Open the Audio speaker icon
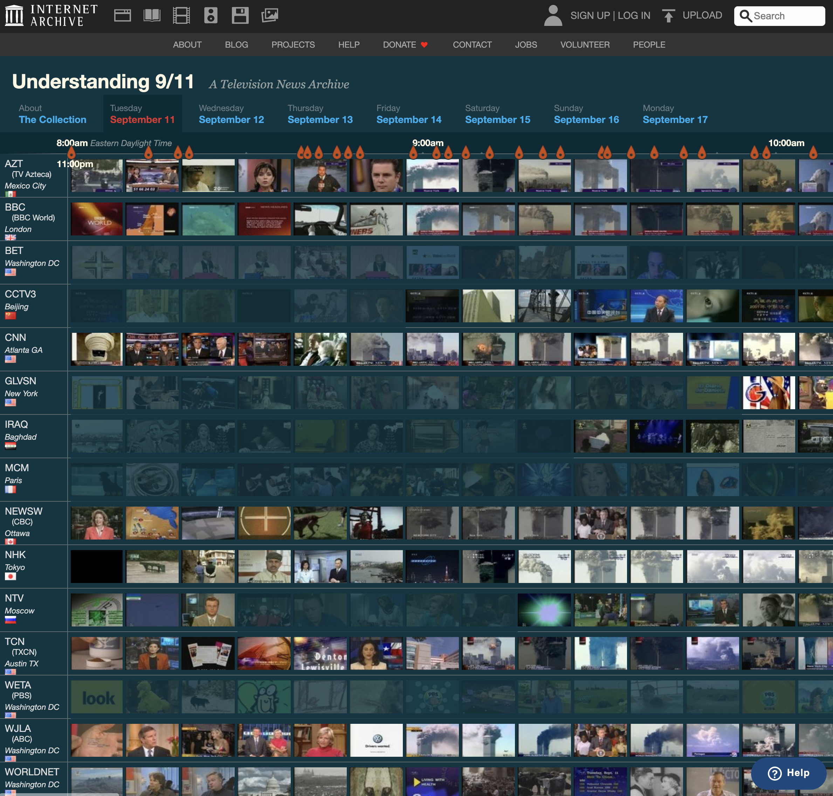Viewport: 833px width, 796px height. 211,16
